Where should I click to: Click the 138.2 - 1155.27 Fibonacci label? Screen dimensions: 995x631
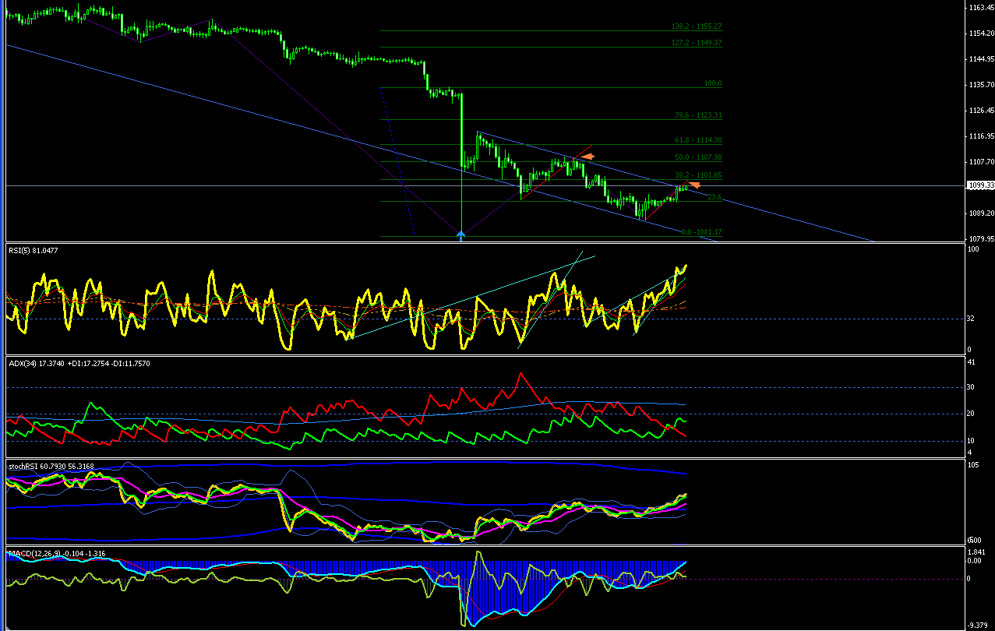pyautogui.click(x=697, y=26)
